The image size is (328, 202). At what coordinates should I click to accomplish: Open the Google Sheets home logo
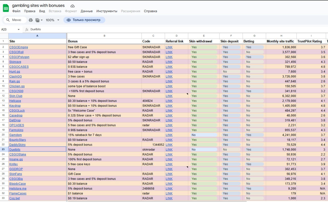click(x=6, y=8)
